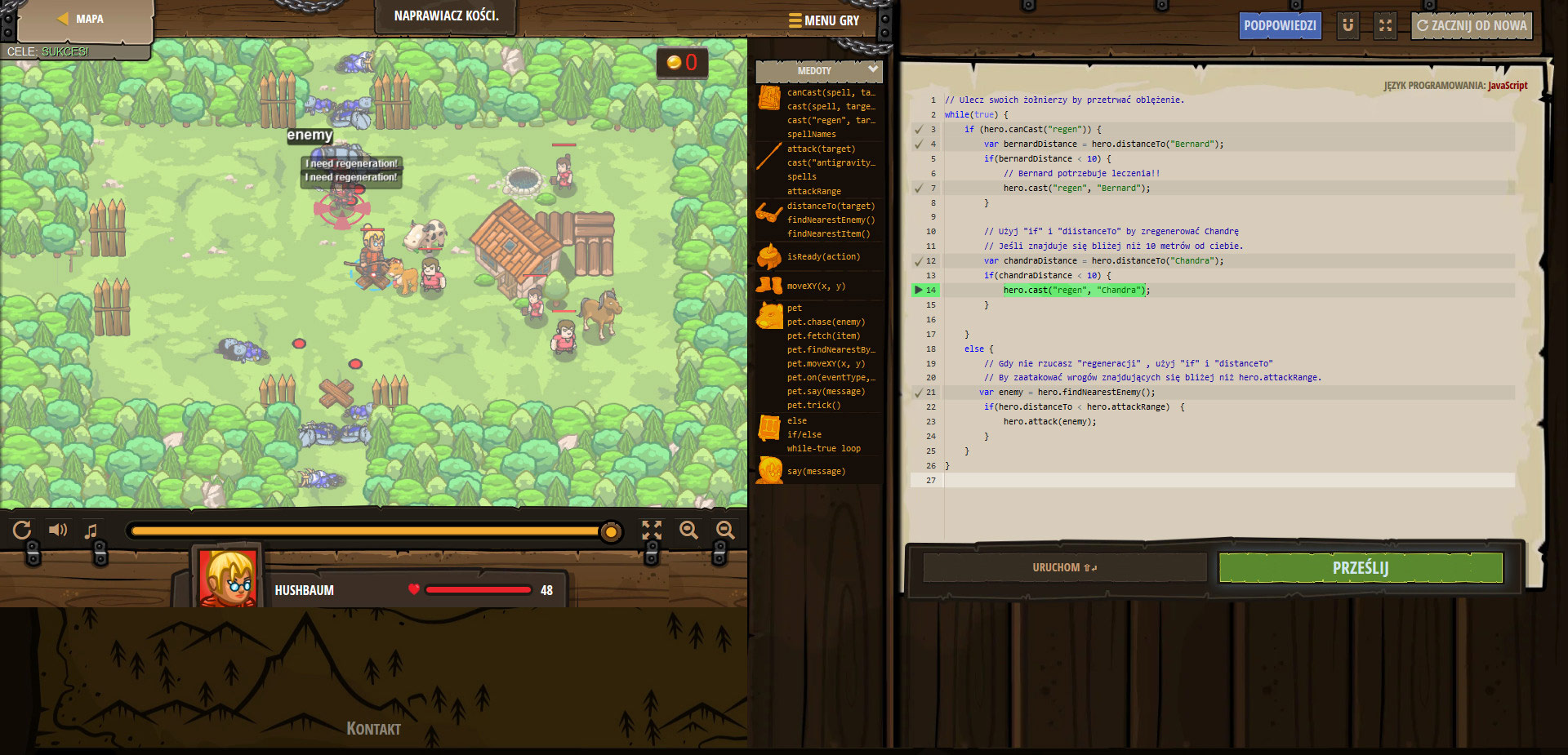Open MENU GRY

(x=823, y=20)
